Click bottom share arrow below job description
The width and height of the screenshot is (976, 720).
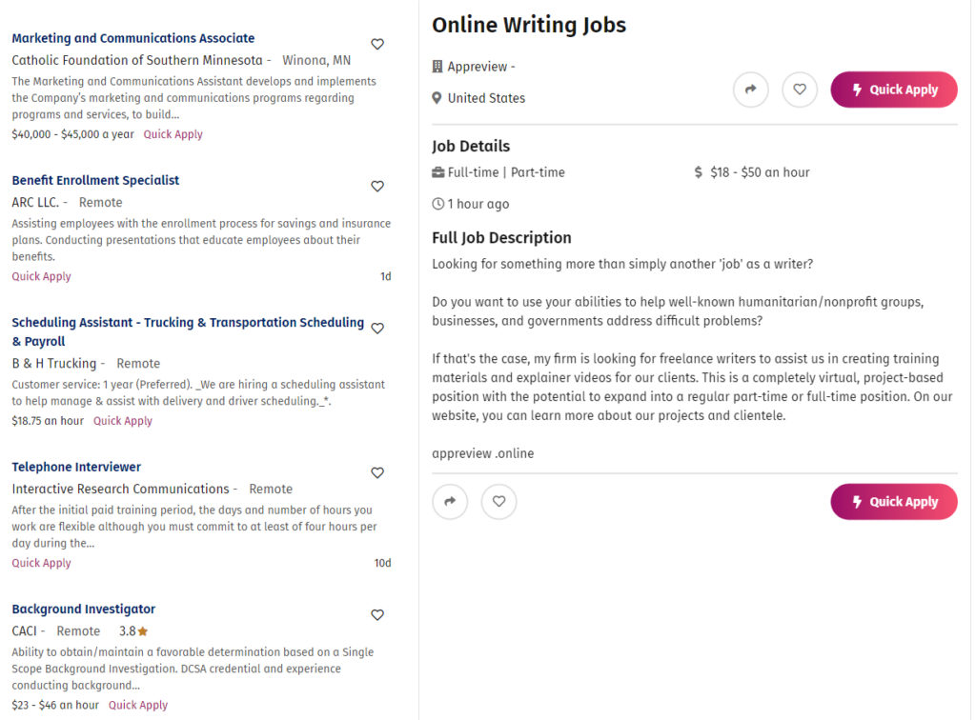[x=450, y=502]
